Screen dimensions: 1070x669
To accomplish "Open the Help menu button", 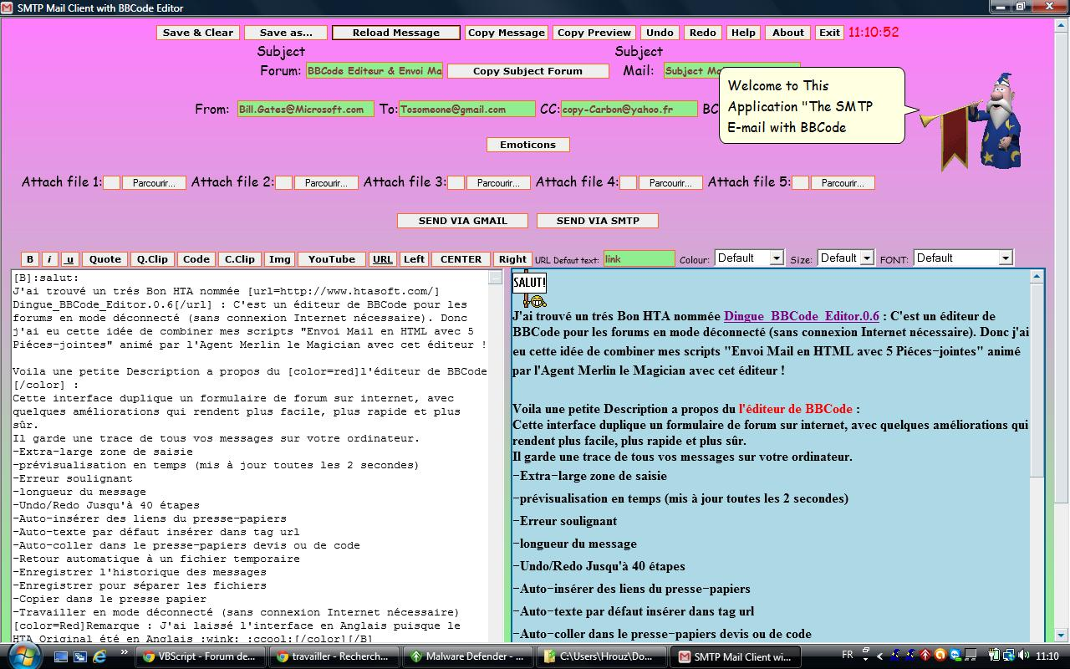I will [742, 33].
